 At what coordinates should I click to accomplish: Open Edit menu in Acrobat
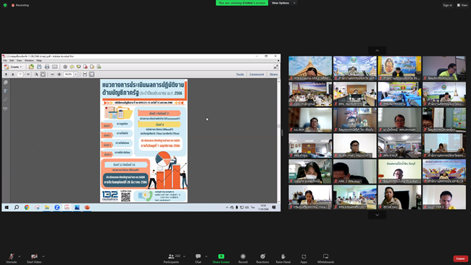(12, 60)
